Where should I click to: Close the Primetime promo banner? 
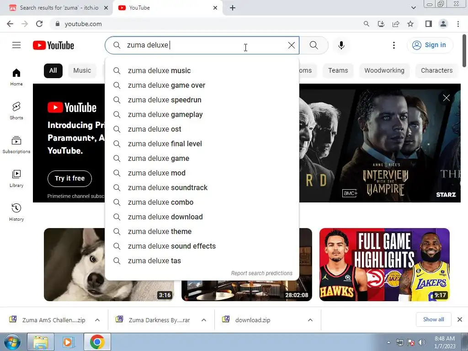[x=446, y=98]
